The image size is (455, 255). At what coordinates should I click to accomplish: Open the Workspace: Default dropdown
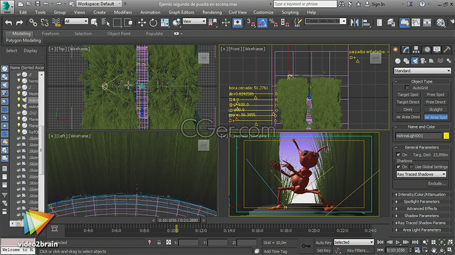click(99, 4)
